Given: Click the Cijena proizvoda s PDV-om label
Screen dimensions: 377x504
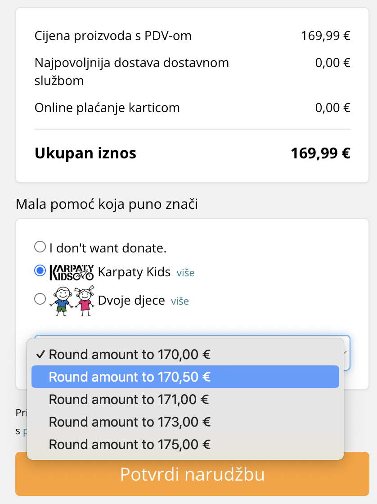Looking at the screenshot, I should point(113,36).
